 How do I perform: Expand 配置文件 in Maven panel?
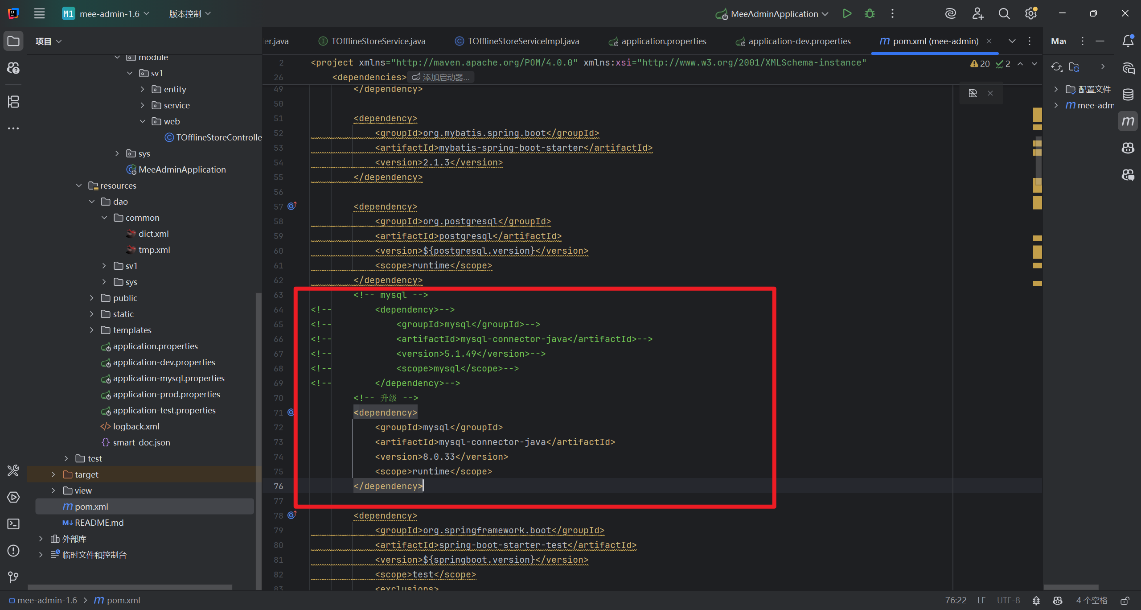point(1056,89)
